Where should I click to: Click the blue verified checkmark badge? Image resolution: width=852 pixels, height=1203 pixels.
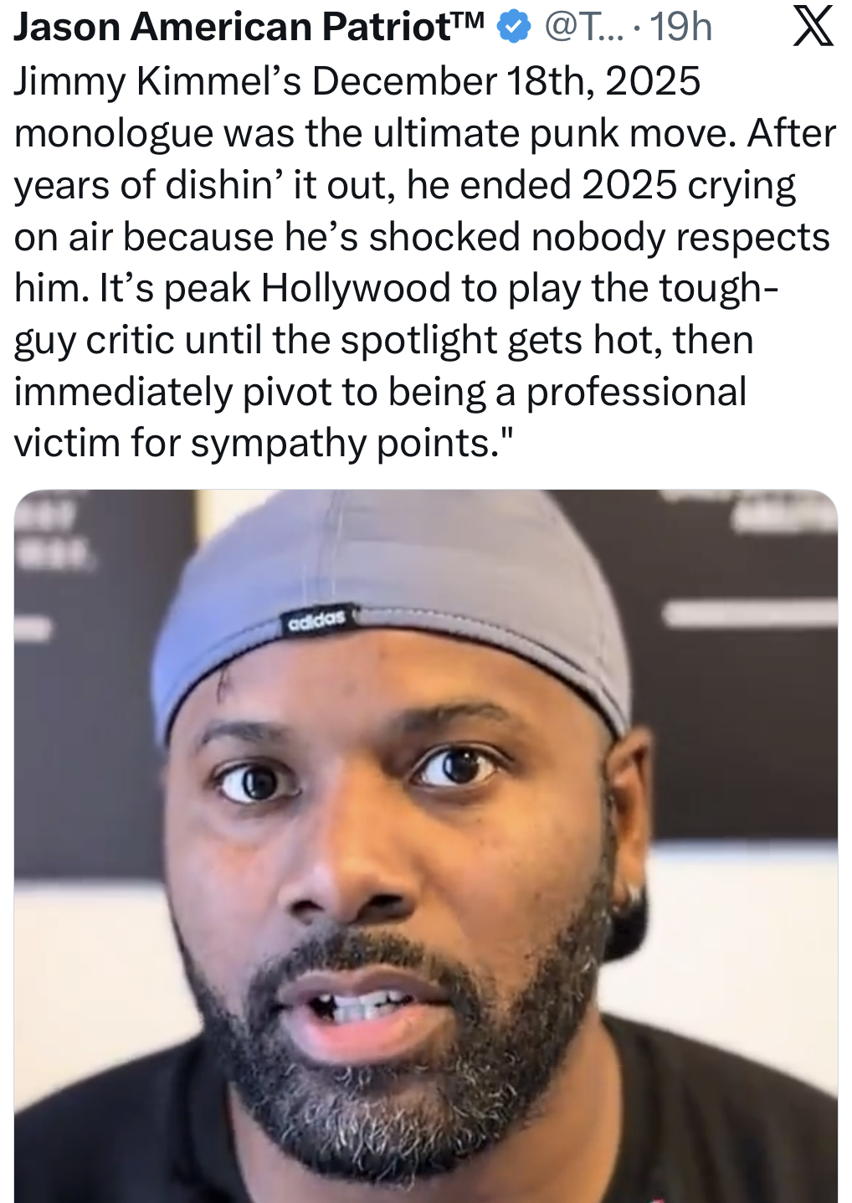(514, 28)
